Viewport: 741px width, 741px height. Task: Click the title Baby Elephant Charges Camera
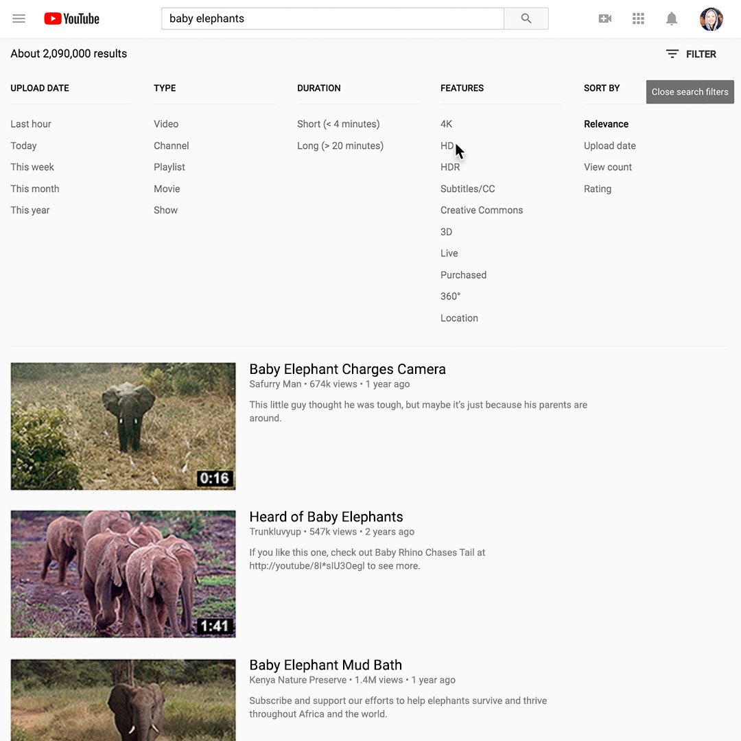(x=347, y=368)
